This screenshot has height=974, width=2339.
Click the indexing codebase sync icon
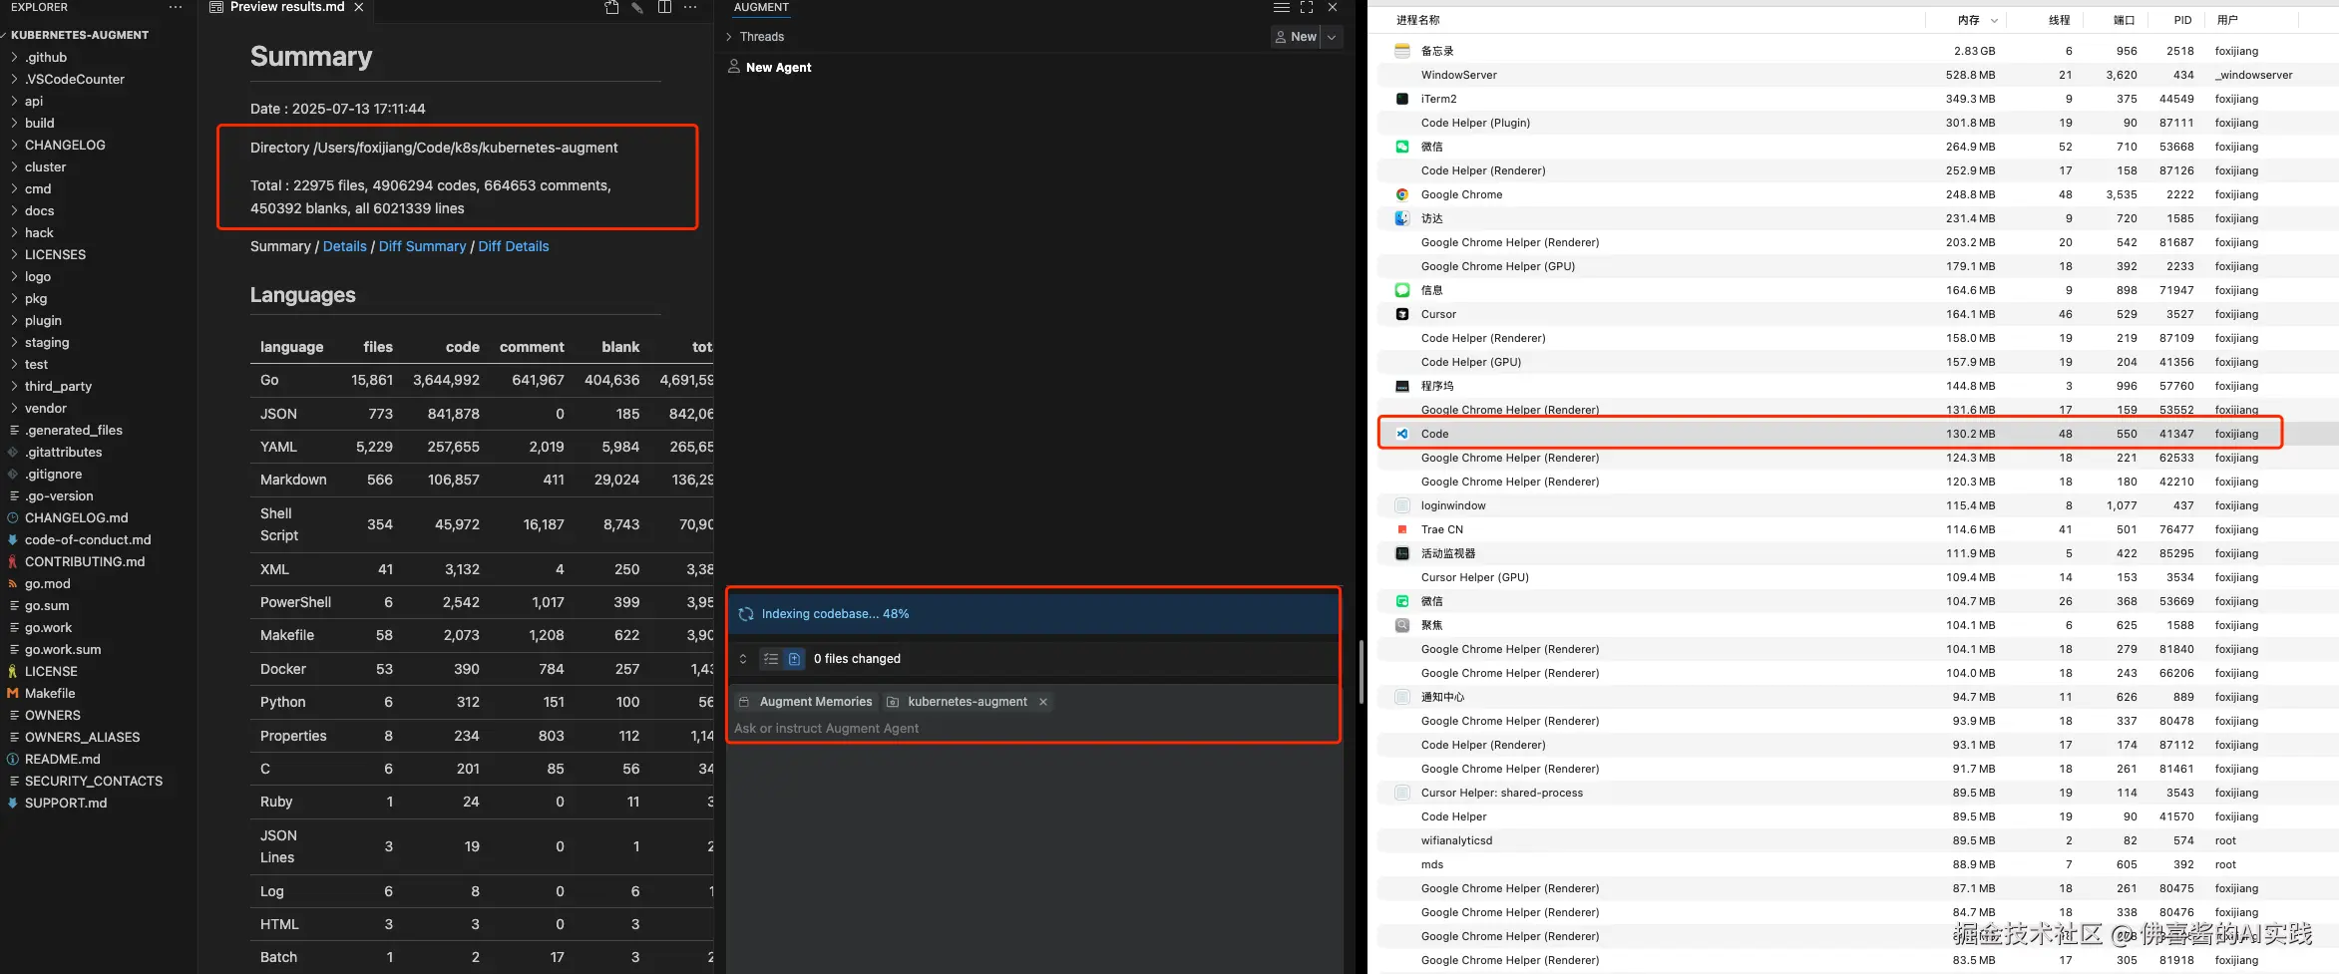coord(745,614)
